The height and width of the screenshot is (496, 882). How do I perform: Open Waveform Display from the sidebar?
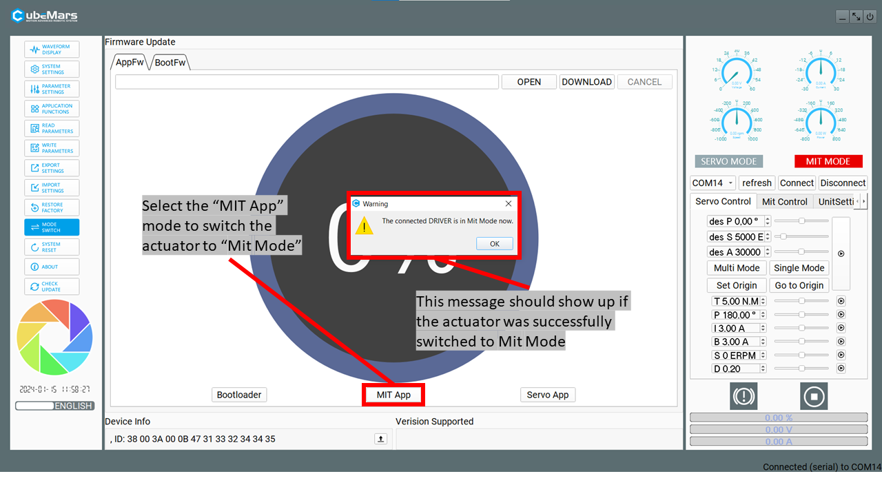point(52,50)
